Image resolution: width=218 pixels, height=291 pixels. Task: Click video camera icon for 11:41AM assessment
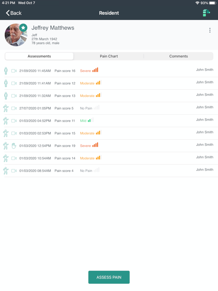14,83
